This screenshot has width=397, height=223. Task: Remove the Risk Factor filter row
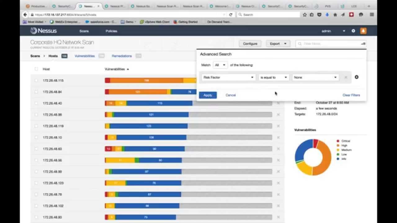pos(346,77)
